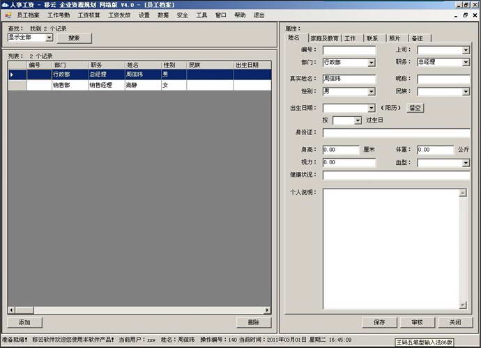Expand the 过生日 calendar type dropdown
Image resolution: width=481 pixels, height=348 pixels.
pos(358,120)
